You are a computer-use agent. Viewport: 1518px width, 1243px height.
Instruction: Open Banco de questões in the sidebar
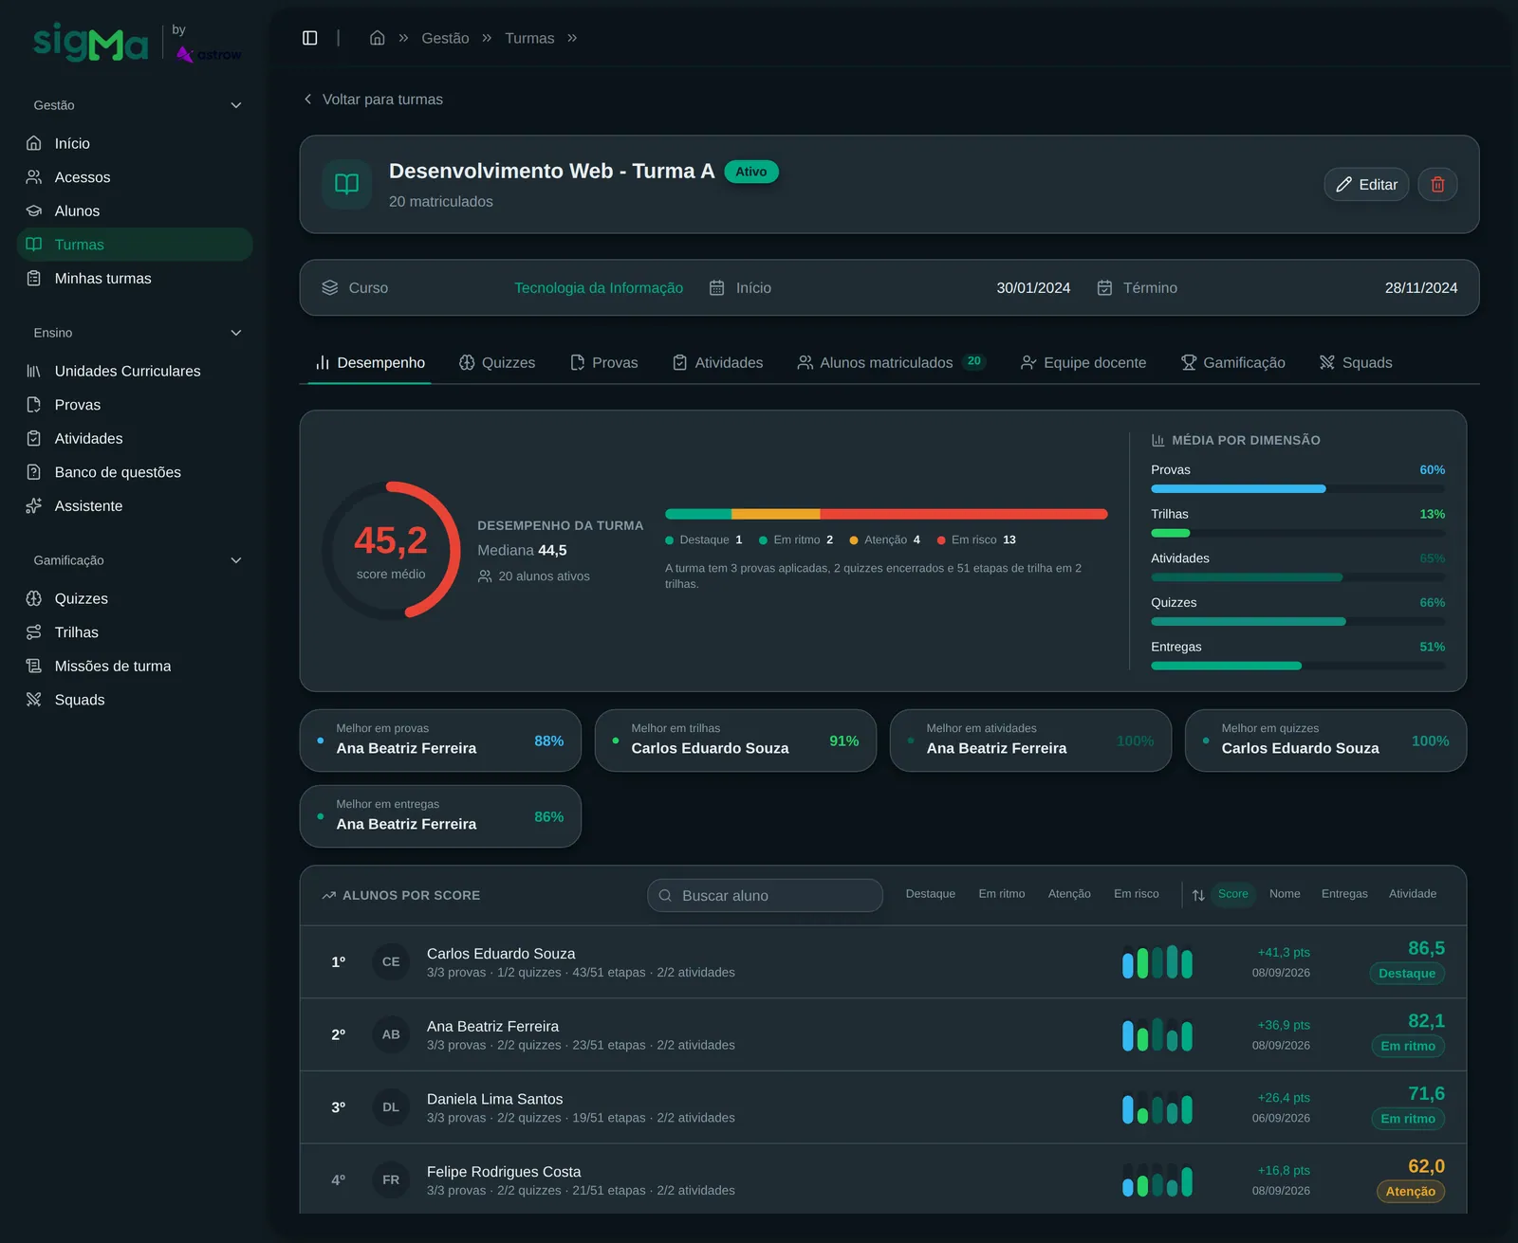[135, 472]
